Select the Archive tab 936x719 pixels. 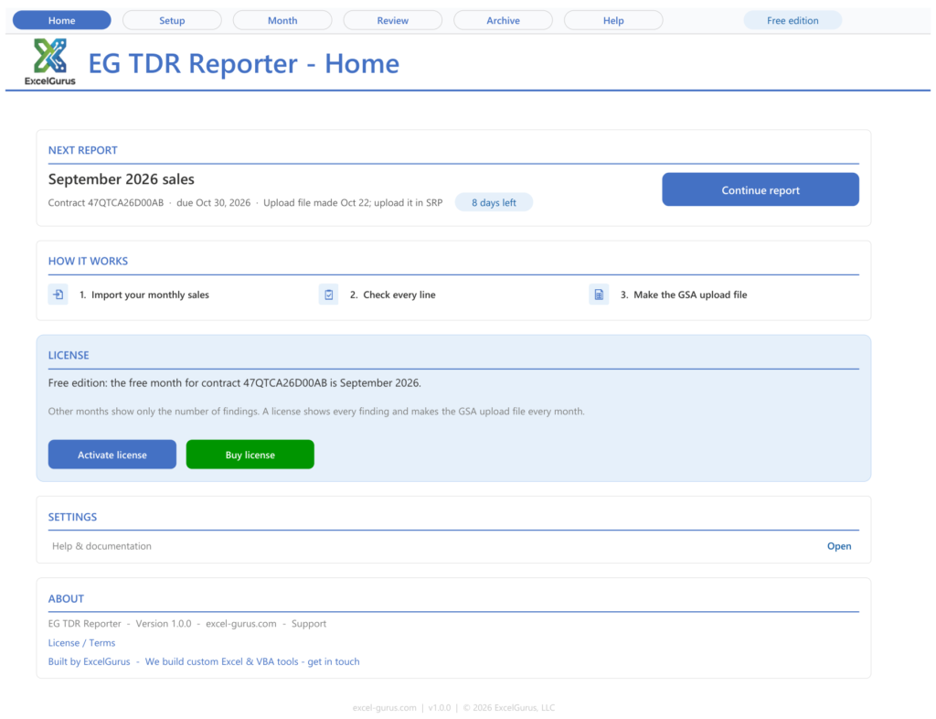tap(504, 20)
